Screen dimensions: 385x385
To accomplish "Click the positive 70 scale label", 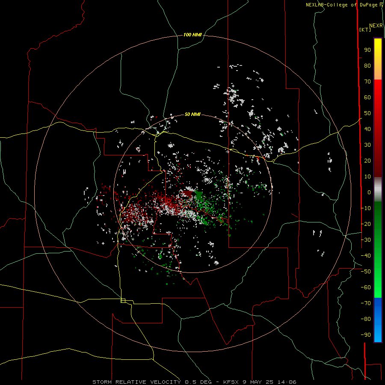I will pos(367,82).
